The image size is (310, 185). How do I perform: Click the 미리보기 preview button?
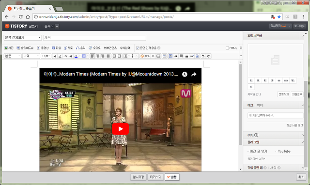point(155,177)
